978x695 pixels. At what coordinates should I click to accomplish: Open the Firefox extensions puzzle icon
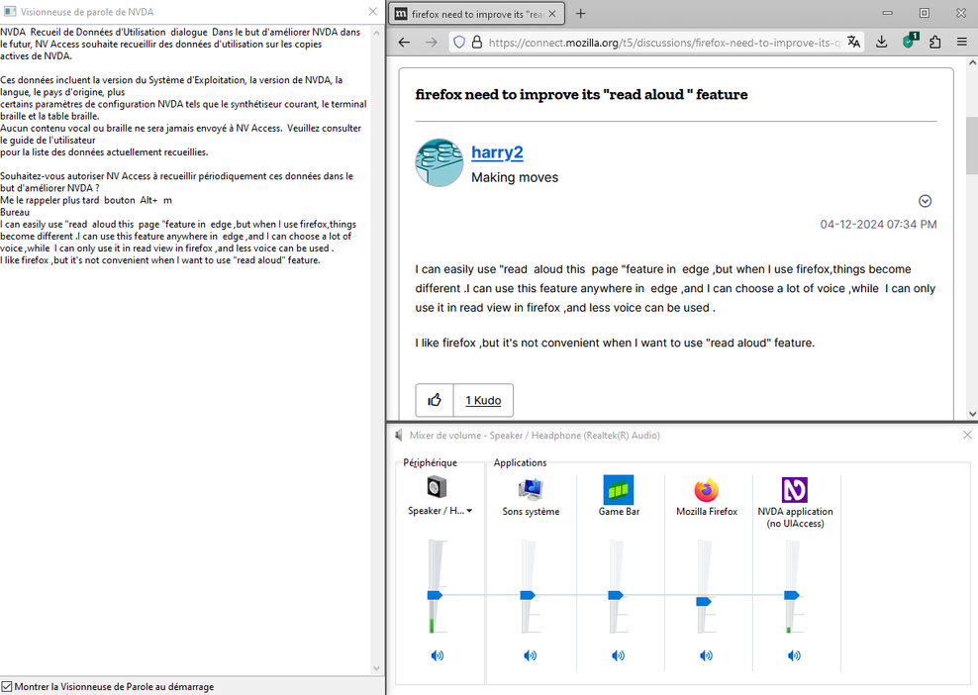tap(935, 43)
